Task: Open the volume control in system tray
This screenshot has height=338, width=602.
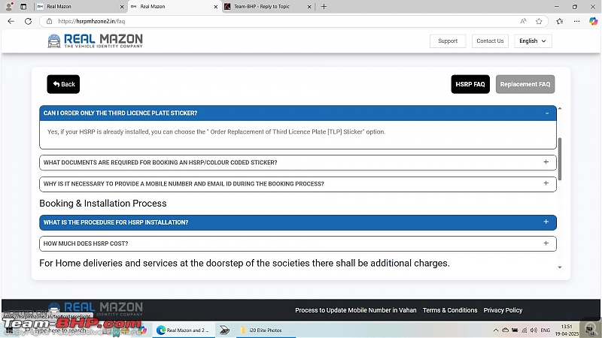Action: [x=534, y=330]
